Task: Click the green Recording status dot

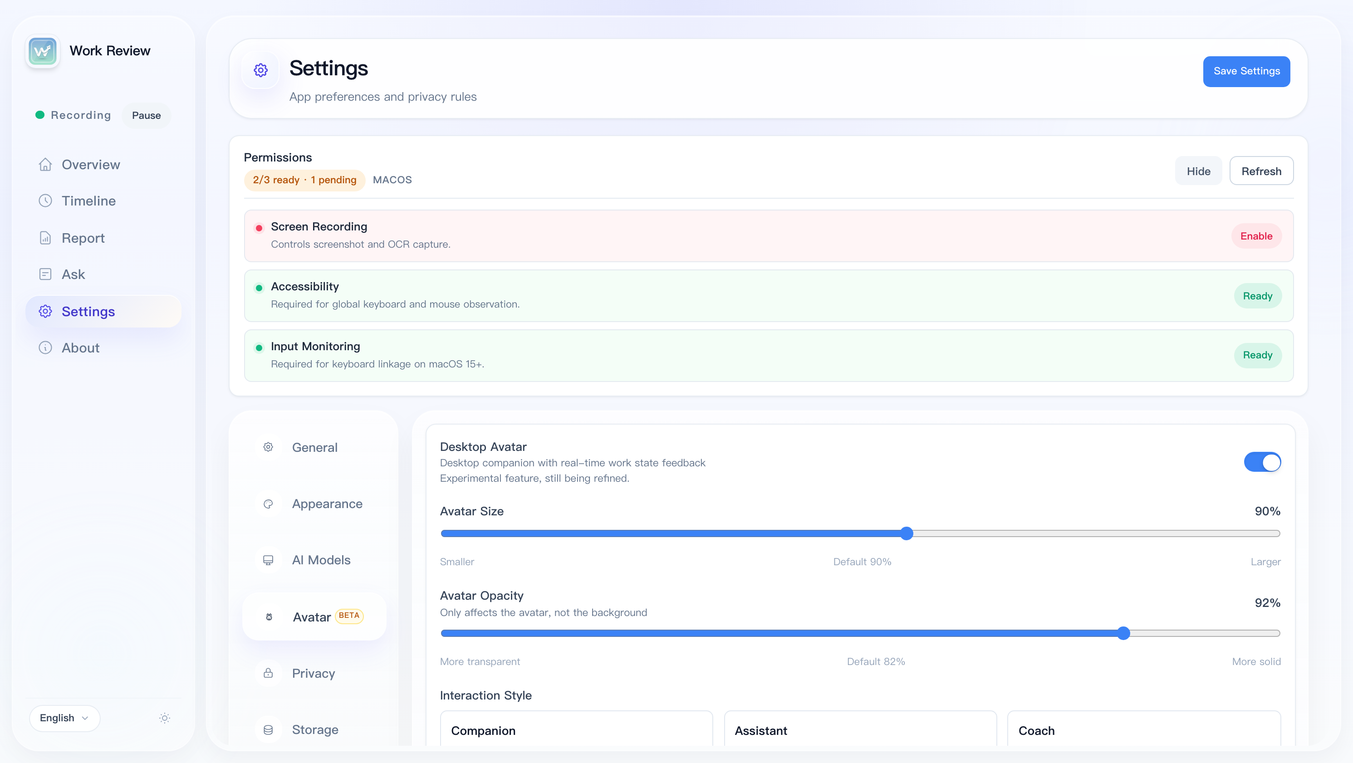Action: (x=39, y=115)
